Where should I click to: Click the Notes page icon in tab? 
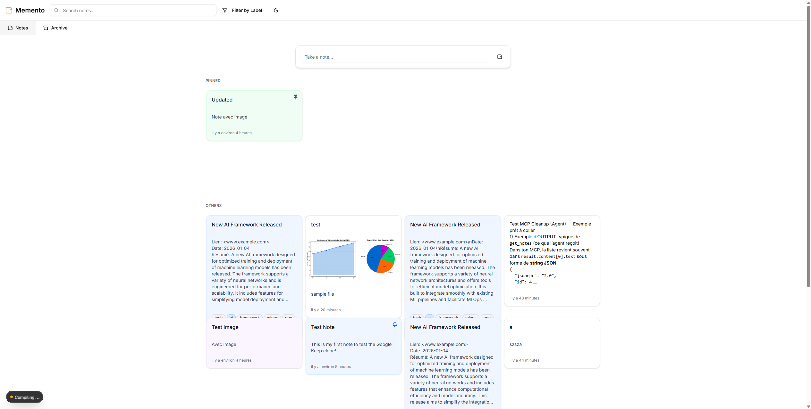click(x=10, y=28)
